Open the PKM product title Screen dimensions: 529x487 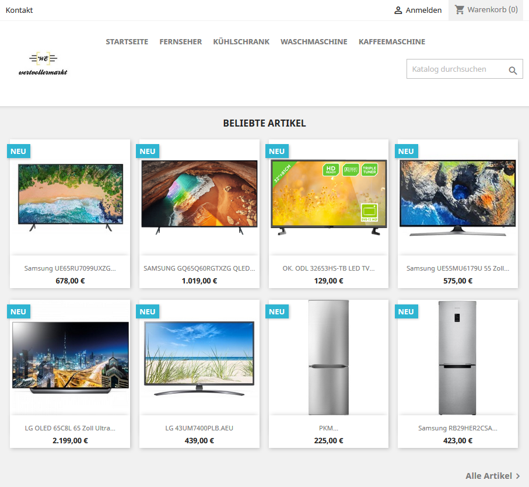click(x=328, y=428)
